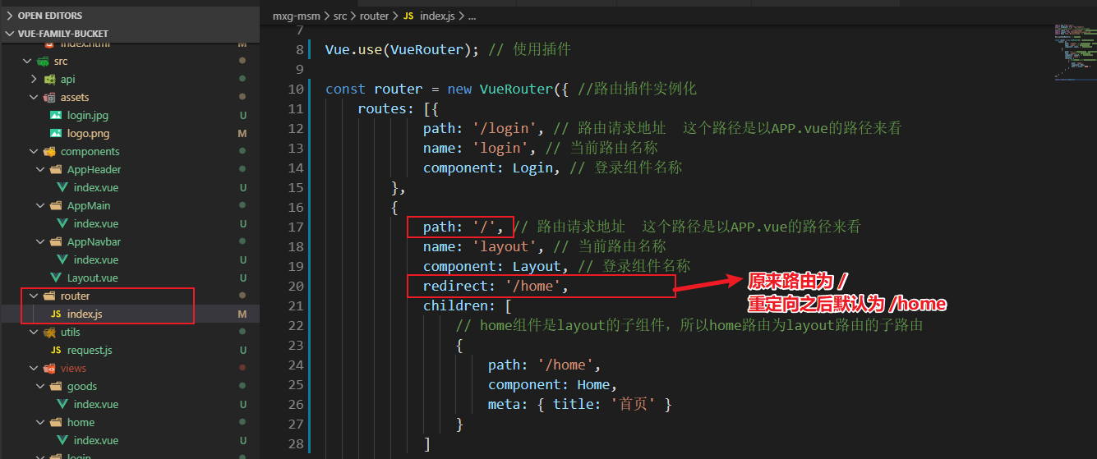Click the 'component: Home,' code

[553, 384]
